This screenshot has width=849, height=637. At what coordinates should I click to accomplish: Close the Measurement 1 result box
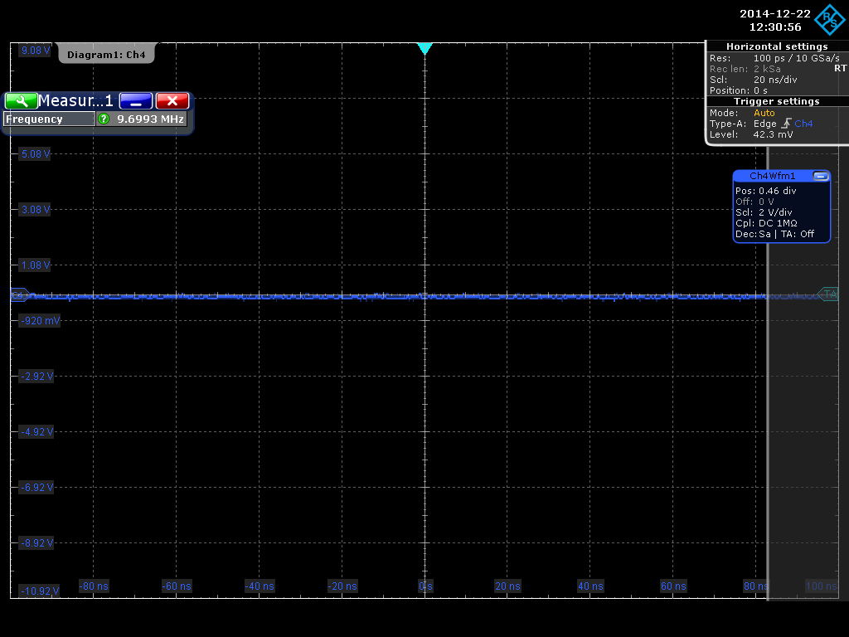[172, 100]
